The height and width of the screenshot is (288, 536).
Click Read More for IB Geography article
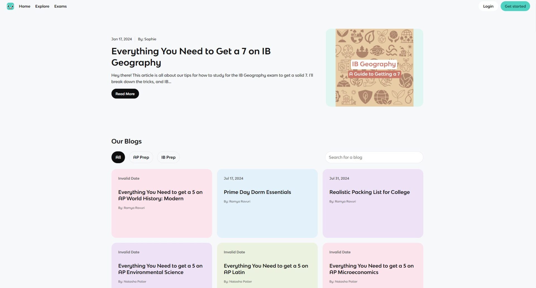(x=125, y=94)
